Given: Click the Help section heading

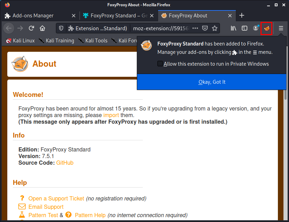Looking at the screenshot, I should (20, 182).
